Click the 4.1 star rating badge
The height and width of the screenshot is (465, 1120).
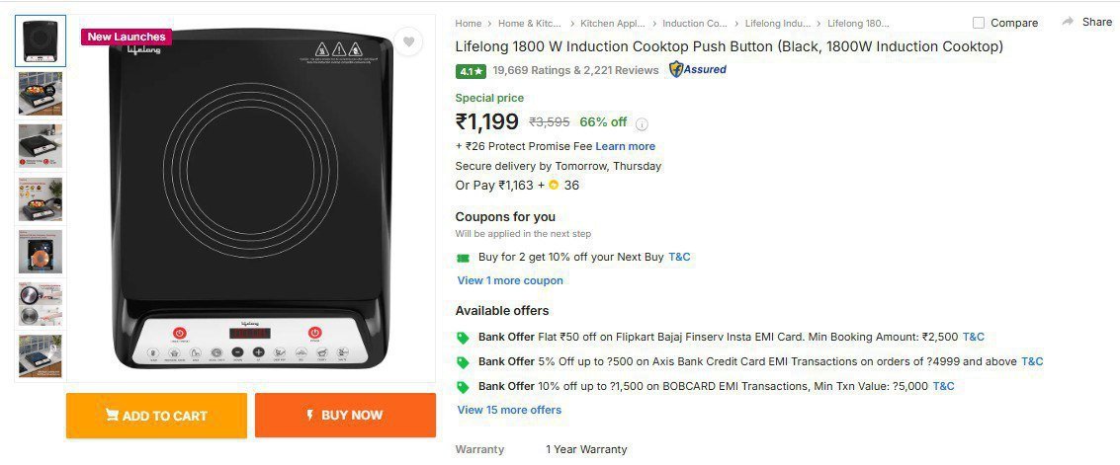pos(471,71)
